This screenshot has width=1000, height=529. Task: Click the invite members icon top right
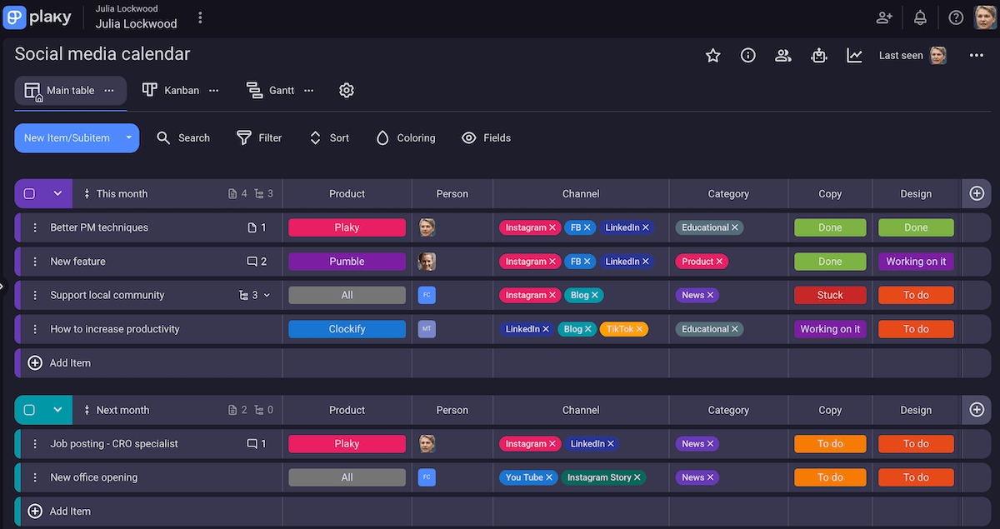[884, 17]
